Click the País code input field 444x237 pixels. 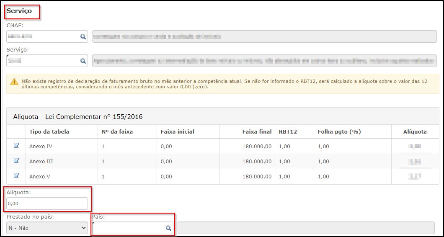[133, 228]
